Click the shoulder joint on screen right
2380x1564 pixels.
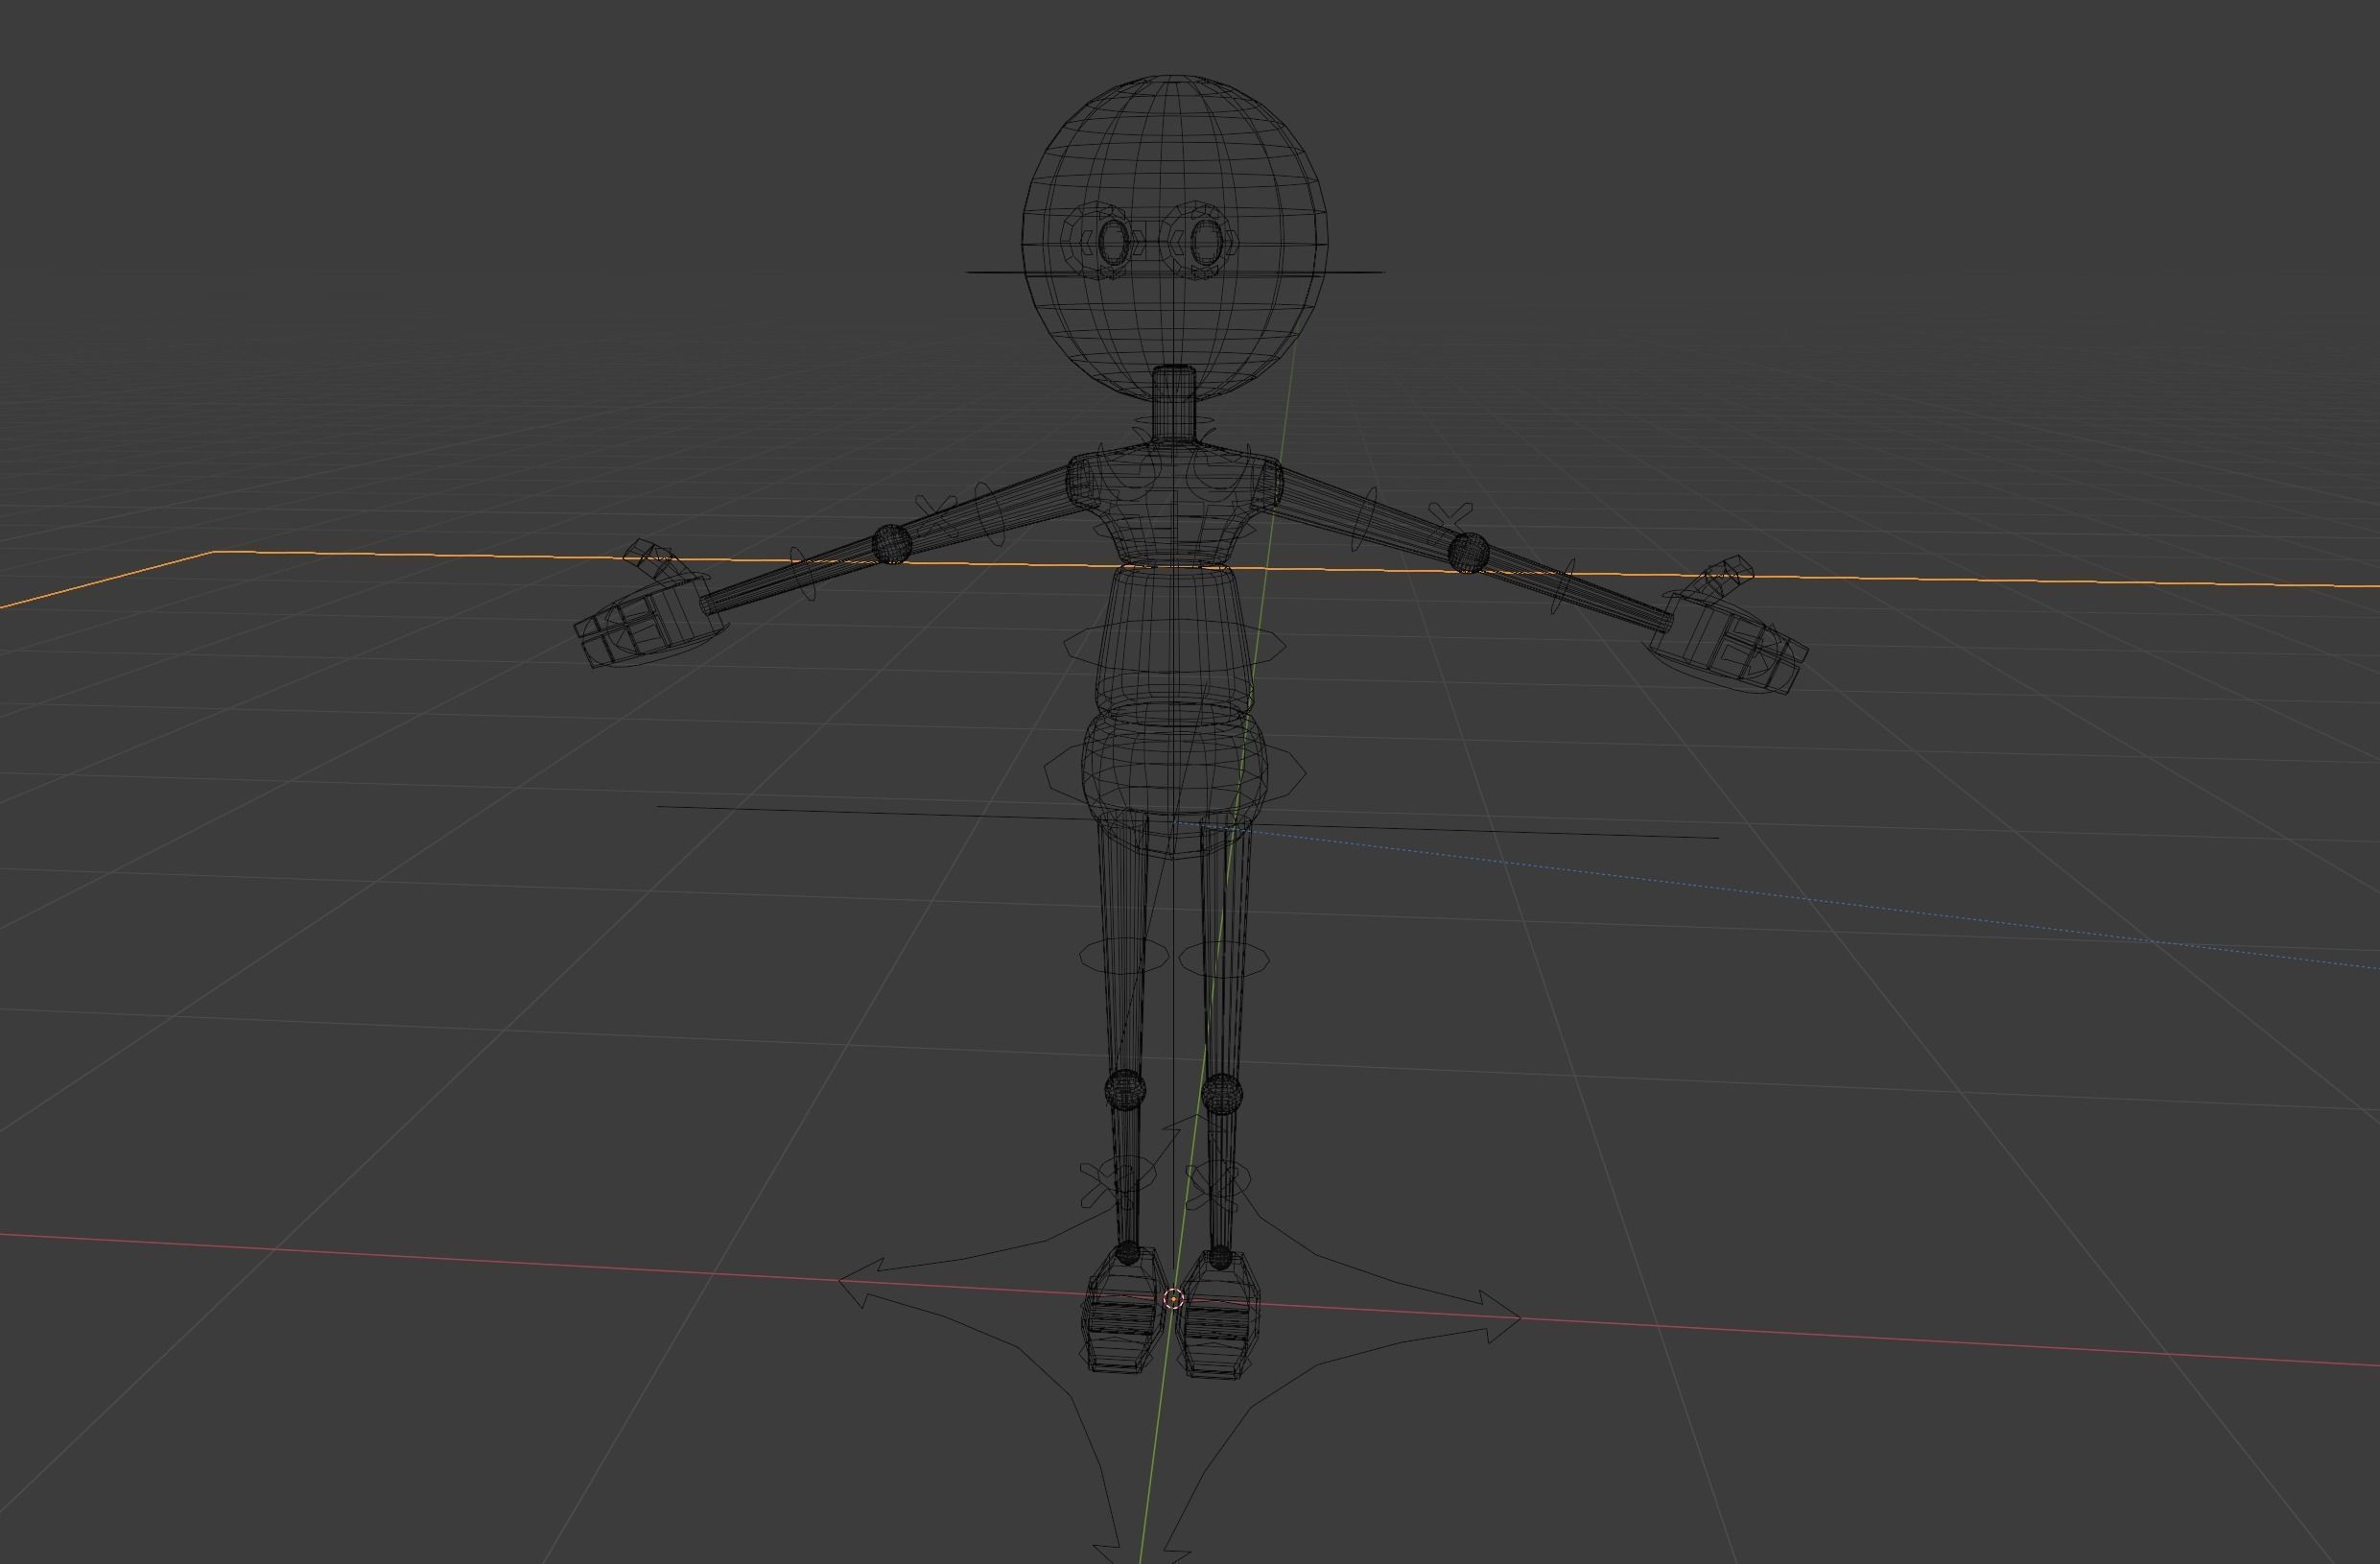coord(1270,485)
